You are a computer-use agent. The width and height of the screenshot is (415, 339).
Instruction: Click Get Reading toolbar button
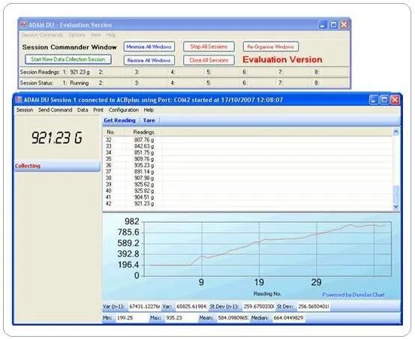119,120
